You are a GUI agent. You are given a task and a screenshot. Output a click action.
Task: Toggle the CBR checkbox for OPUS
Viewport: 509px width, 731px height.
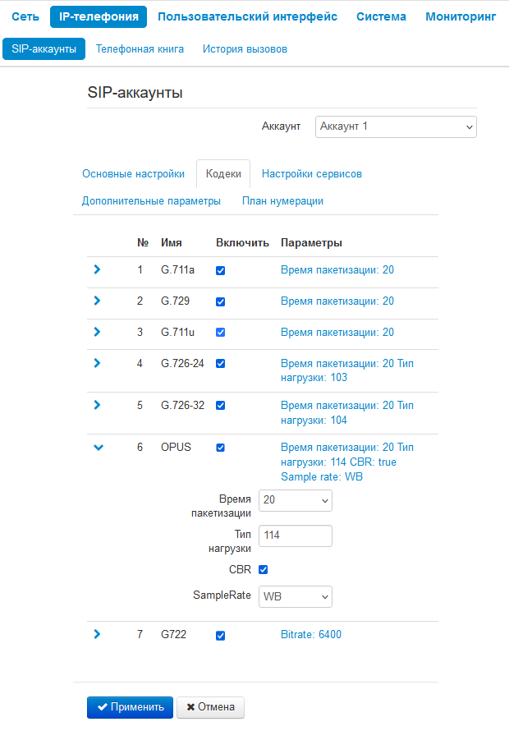[x=264, y=569]
